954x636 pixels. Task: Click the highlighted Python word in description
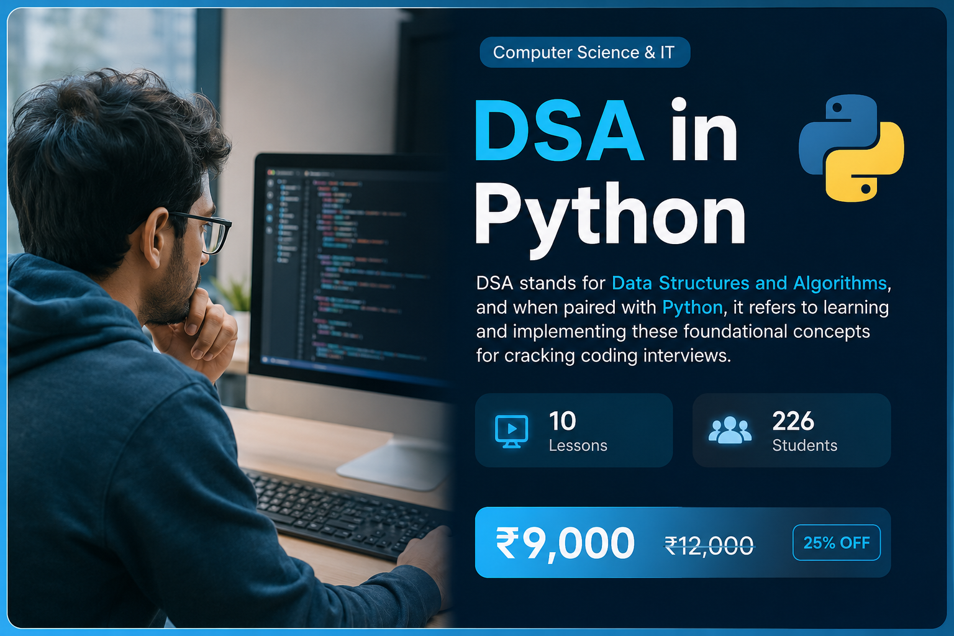(692, 307)
